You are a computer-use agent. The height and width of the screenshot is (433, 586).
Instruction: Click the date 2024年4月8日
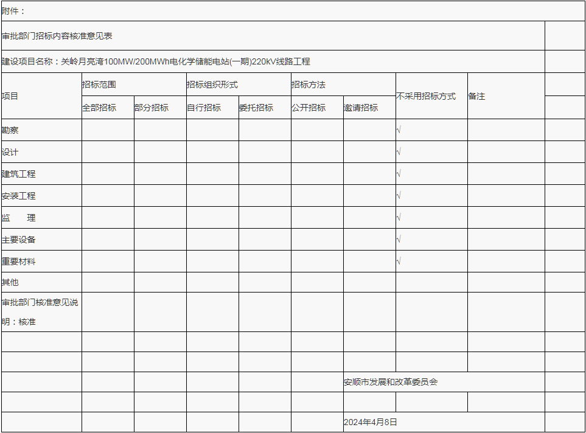pos(371,422)
